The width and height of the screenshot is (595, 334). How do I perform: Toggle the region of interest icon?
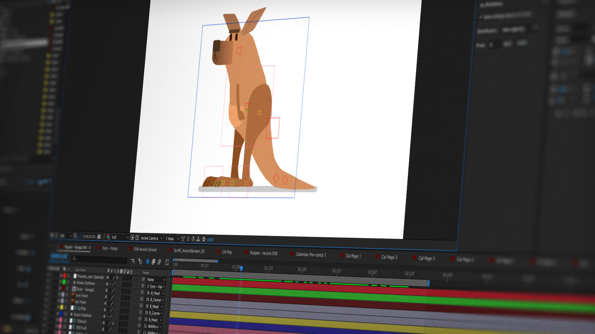[x=132, y=238]
